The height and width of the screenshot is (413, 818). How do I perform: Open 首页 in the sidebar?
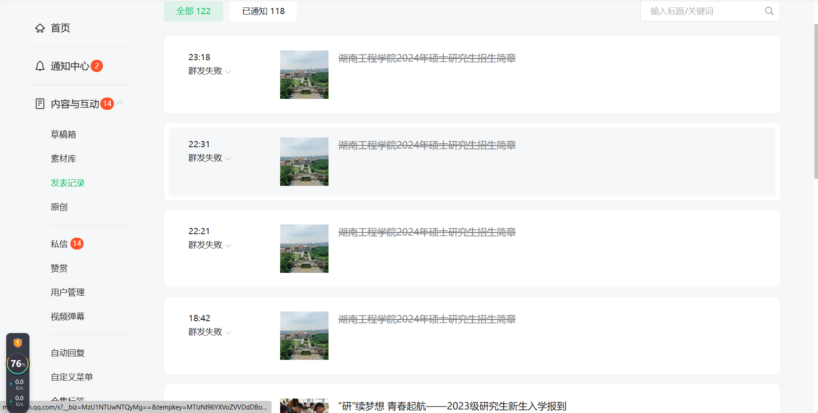[x=60, y=28]
